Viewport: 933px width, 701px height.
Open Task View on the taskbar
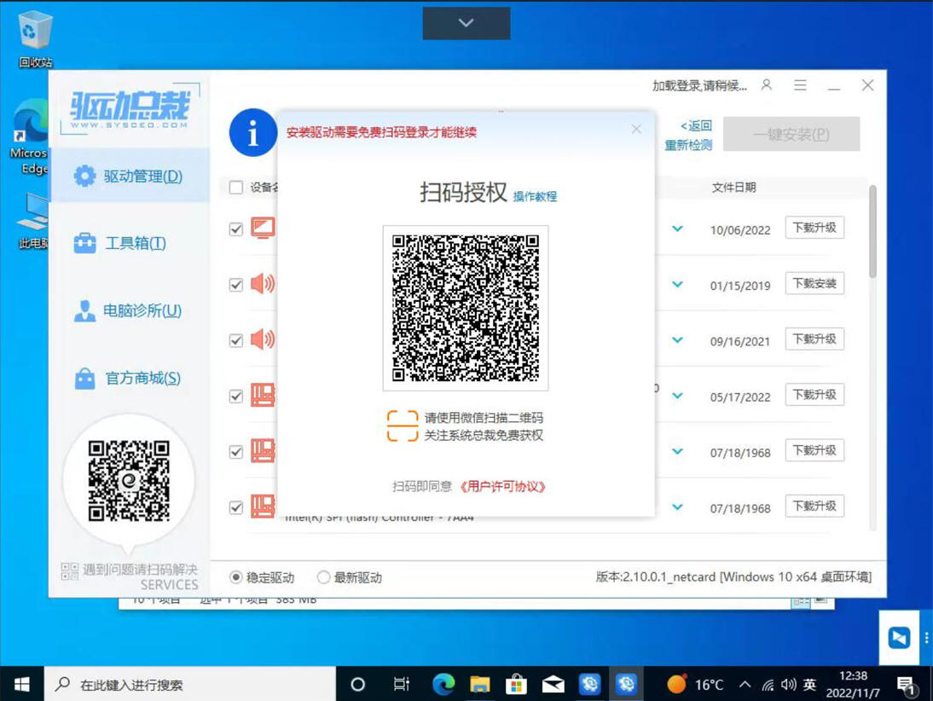[402, 684]
